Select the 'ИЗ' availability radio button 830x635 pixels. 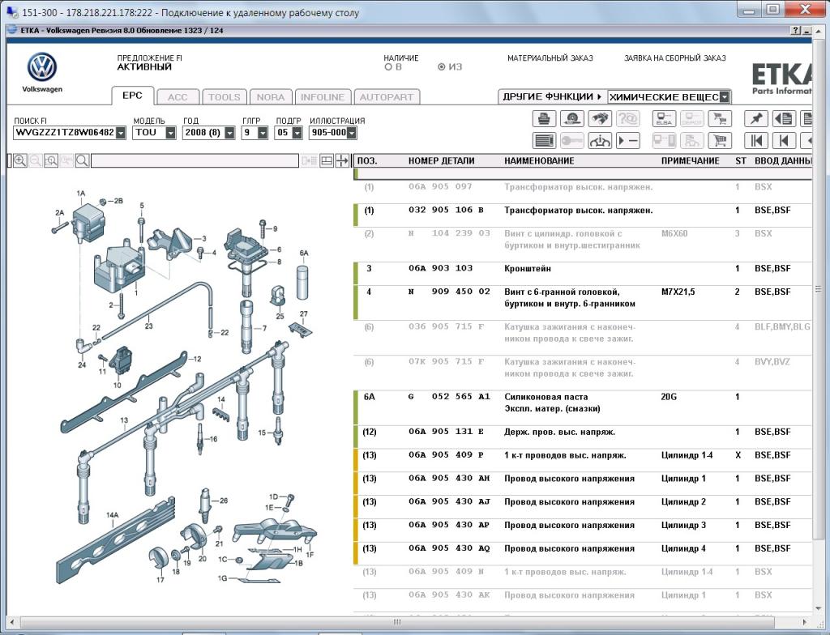coord(441,67)
